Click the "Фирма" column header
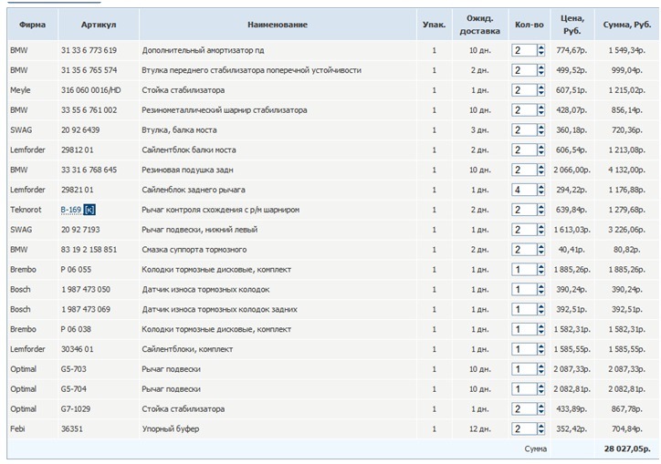The height and width of the screenshot is (464, 661). click(32, 25)
